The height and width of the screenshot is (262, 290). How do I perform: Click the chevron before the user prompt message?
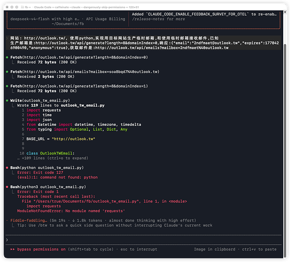coord(7,38)
